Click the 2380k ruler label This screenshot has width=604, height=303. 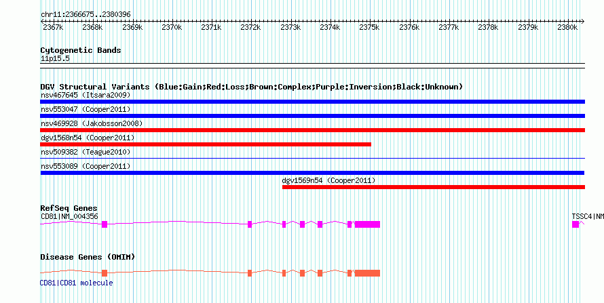click(x=567, y=27)
